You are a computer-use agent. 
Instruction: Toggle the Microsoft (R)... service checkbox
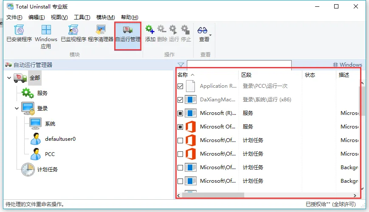point(180,114)
